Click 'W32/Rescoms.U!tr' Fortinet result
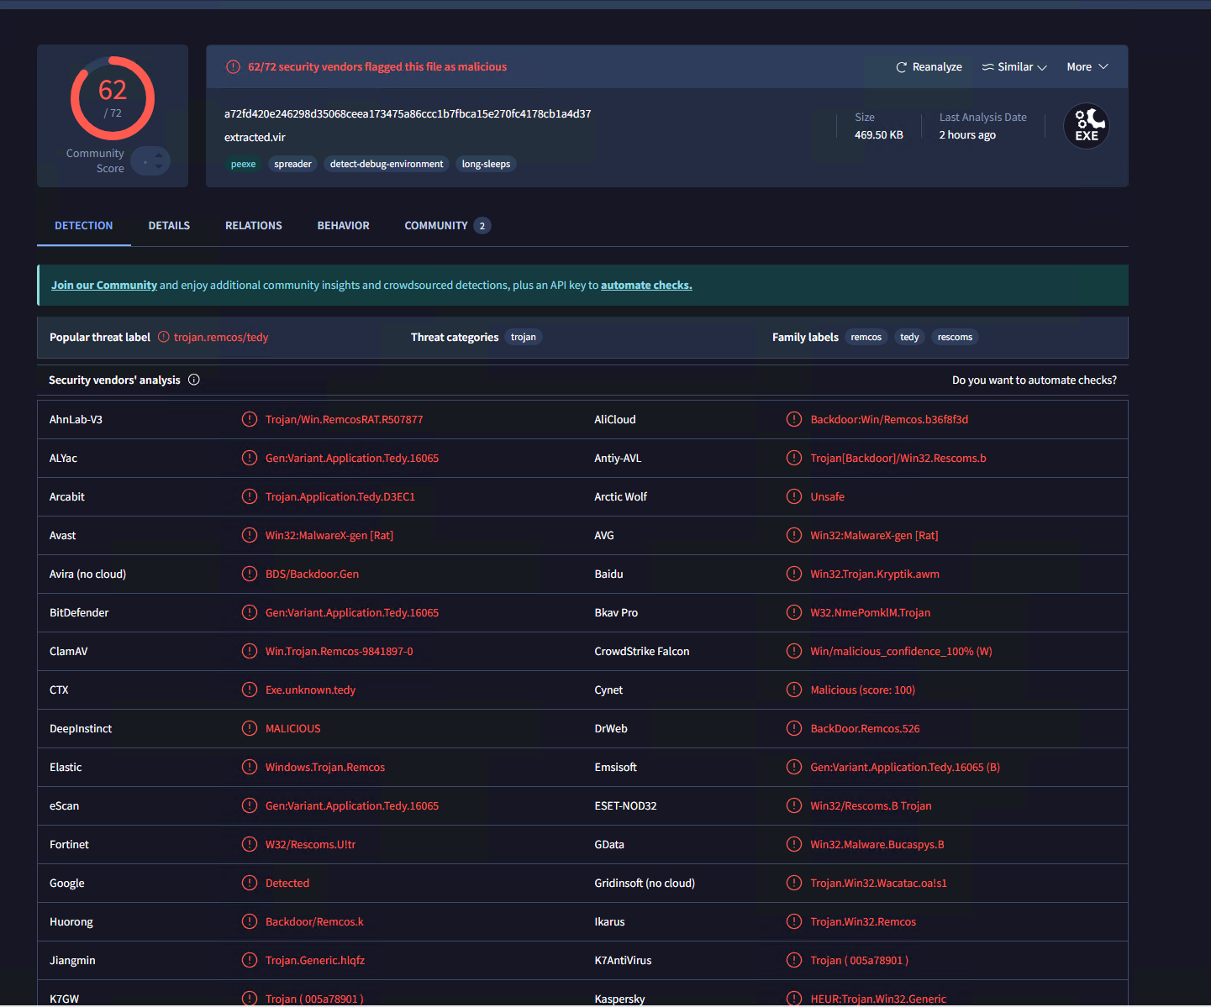Viewport: 1211px width, 1007px height. [311, 845]
